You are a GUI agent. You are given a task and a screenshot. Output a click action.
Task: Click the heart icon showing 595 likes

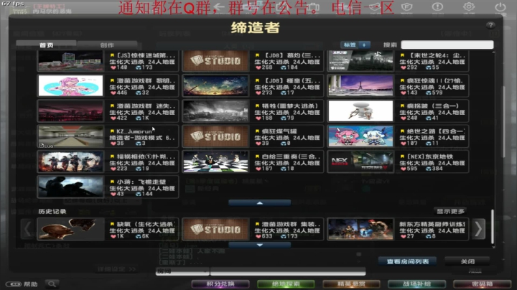coord(404,169)
